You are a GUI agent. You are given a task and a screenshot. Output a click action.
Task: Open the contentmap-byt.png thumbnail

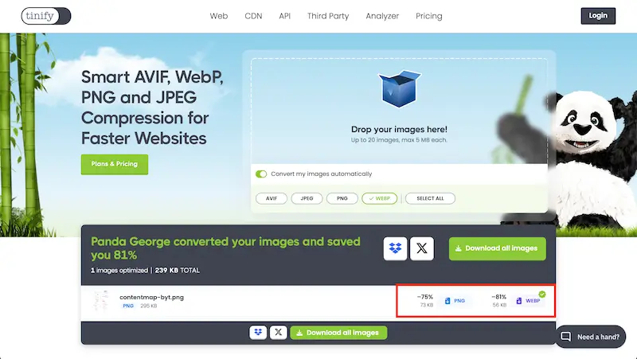(x=100, y=301)
